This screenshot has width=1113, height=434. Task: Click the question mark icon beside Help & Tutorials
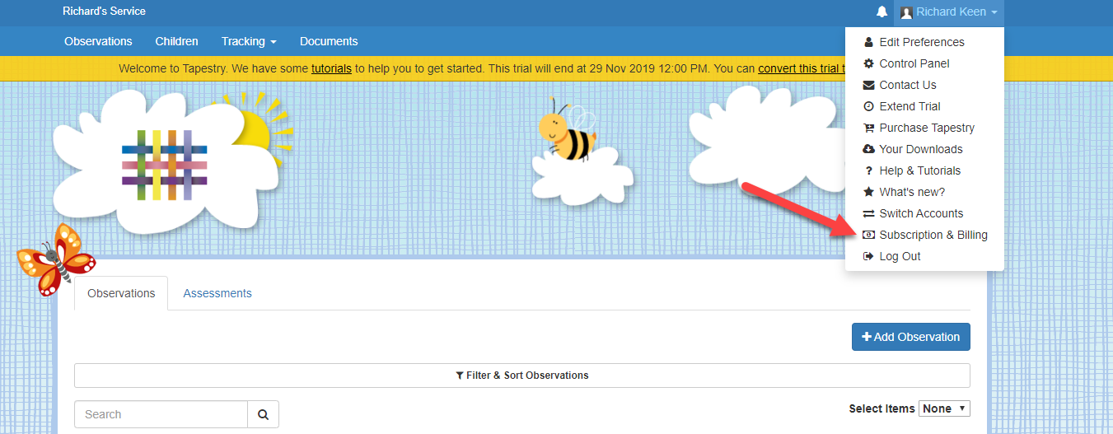point(868,170)
